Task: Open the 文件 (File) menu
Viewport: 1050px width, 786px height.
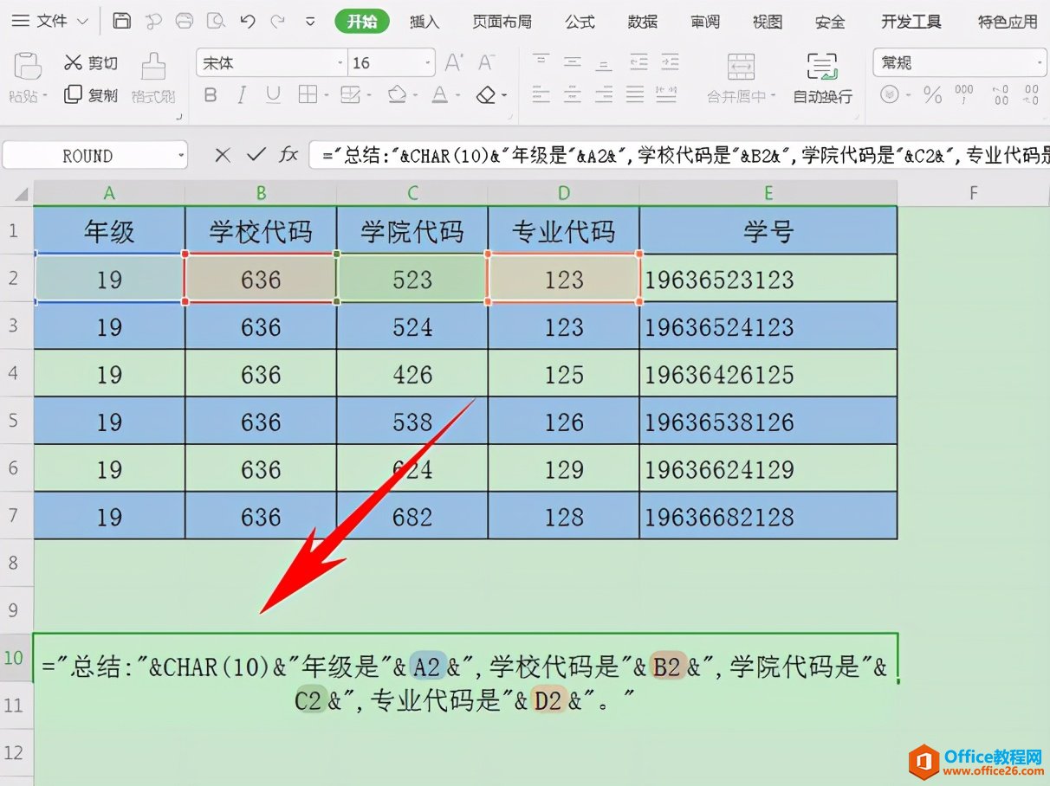Action: point(51,21)
